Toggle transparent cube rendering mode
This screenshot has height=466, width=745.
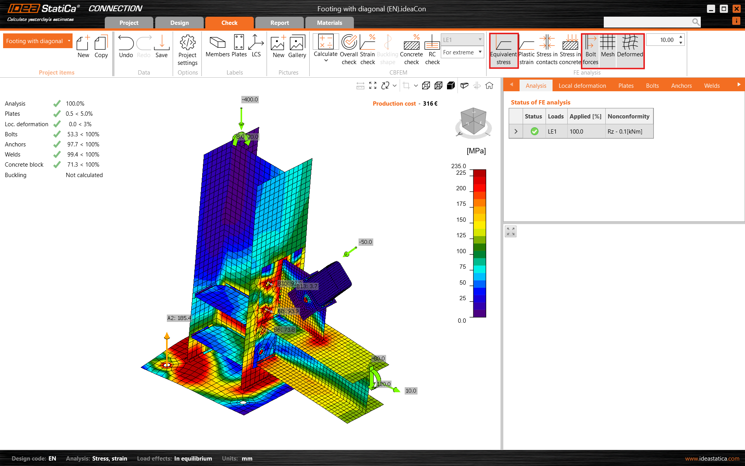438,85
